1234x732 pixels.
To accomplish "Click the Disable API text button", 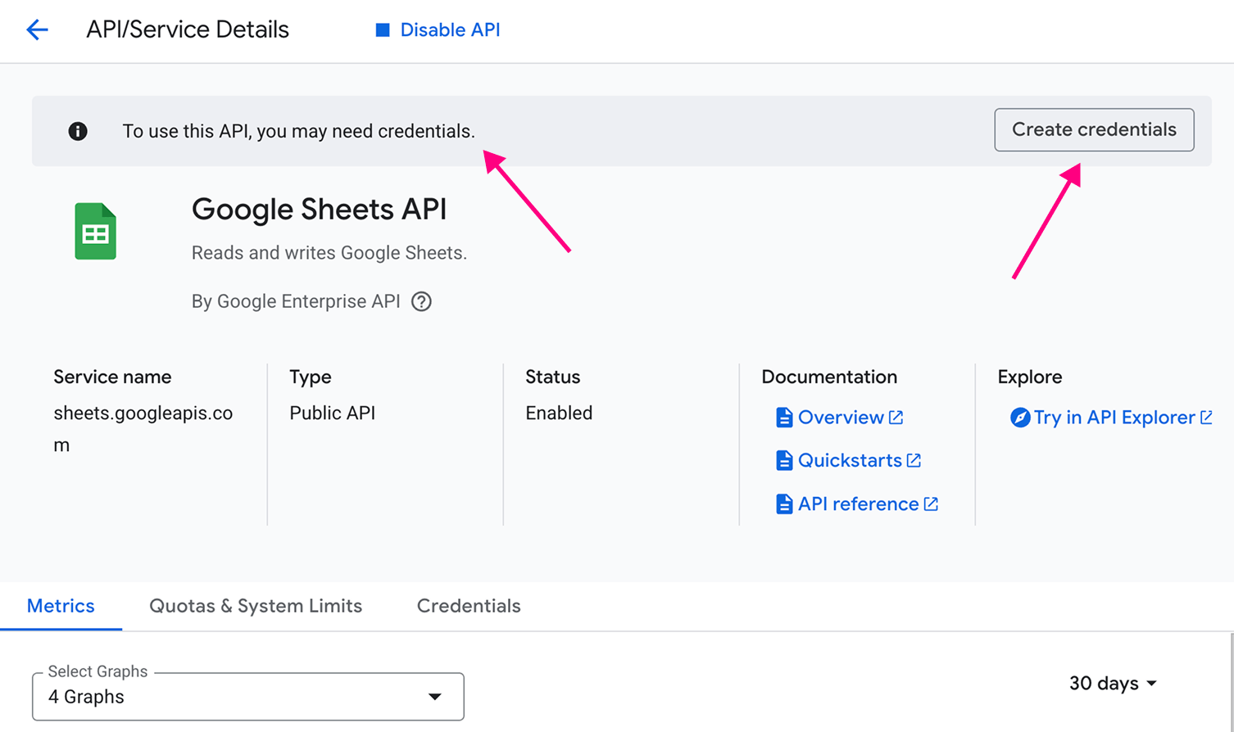I will click(450, 30).
